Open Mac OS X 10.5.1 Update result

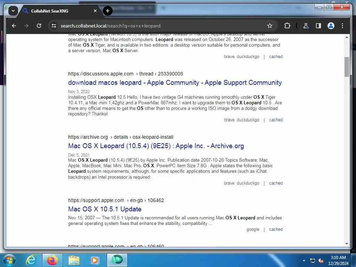tap(105, 209)
